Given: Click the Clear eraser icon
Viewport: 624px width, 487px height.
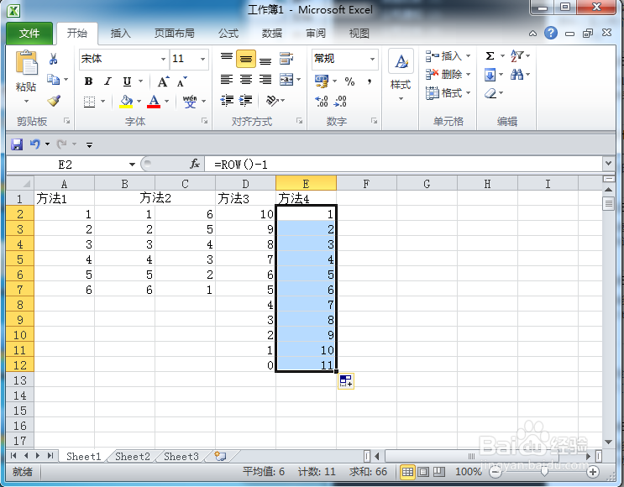Looking at the screenshot, I should (490, 93).
